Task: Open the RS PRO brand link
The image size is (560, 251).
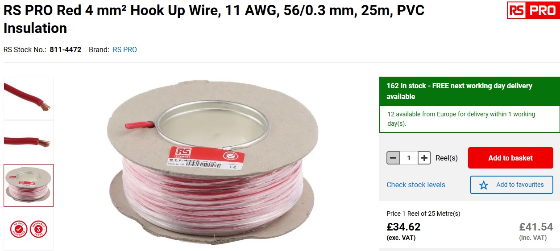Action: click(x=125, y=50)
